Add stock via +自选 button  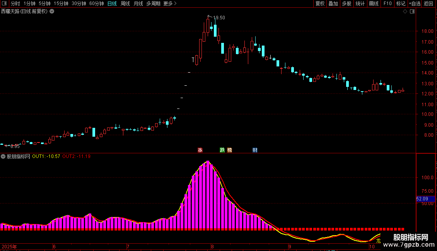point(415,3)
